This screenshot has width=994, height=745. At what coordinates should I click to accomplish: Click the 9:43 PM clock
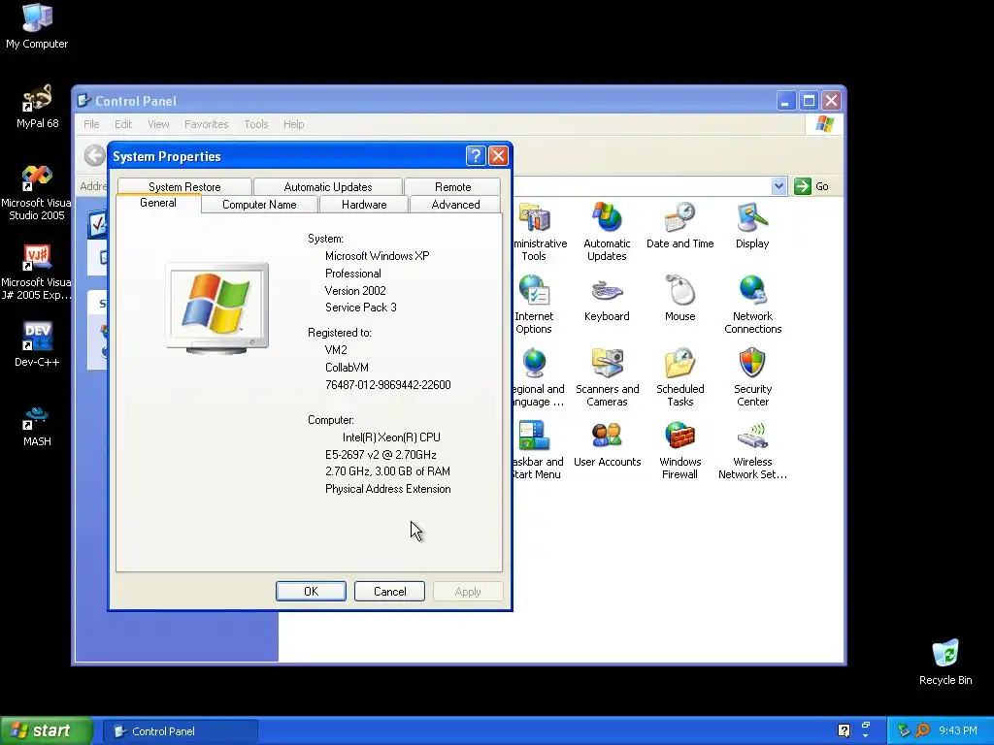click(958, 730)
